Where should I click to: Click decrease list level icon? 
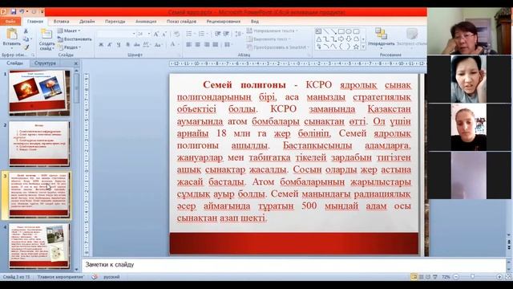pos(217,34)
